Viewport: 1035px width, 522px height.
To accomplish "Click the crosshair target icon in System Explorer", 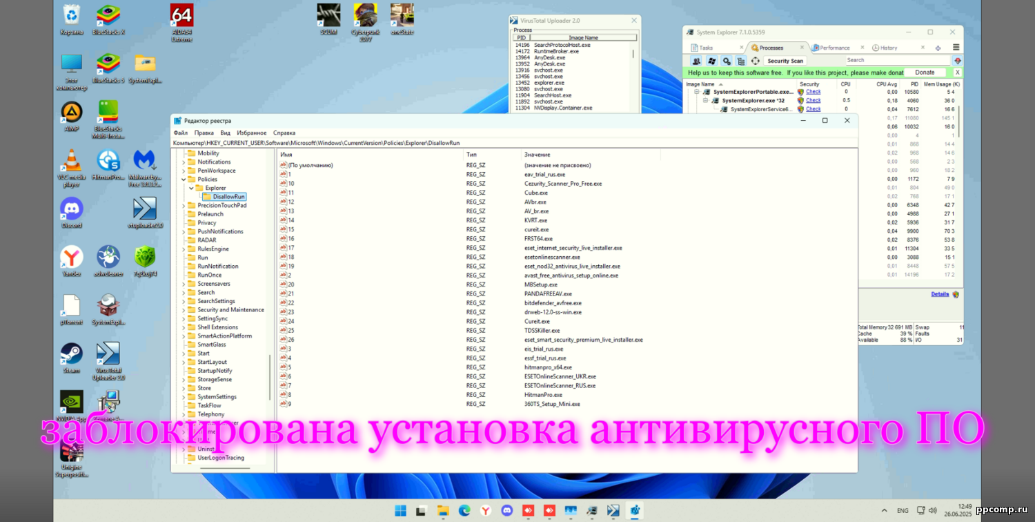I will click(x=756, y=61).
